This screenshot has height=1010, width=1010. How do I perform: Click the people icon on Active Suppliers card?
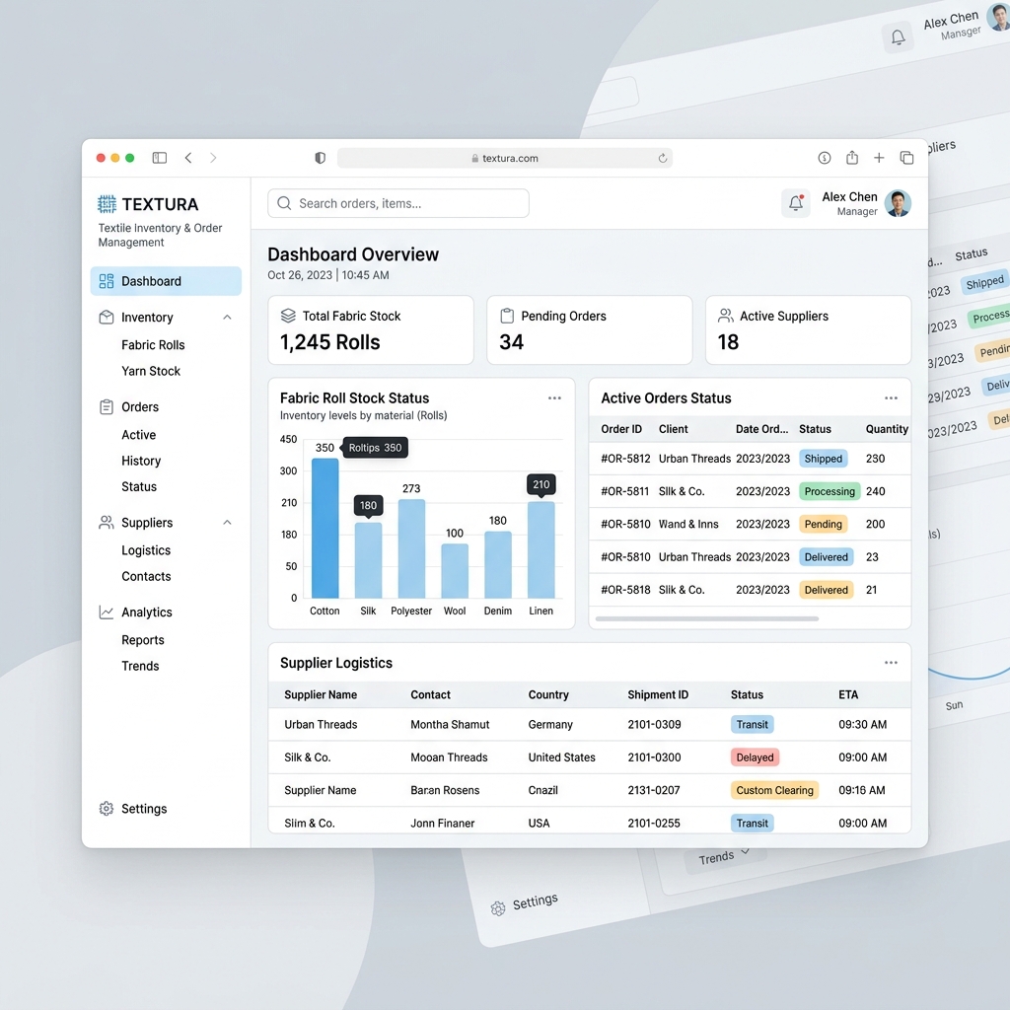[726, 316]
